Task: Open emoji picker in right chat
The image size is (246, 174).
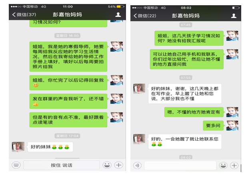Action: (223, 165)
